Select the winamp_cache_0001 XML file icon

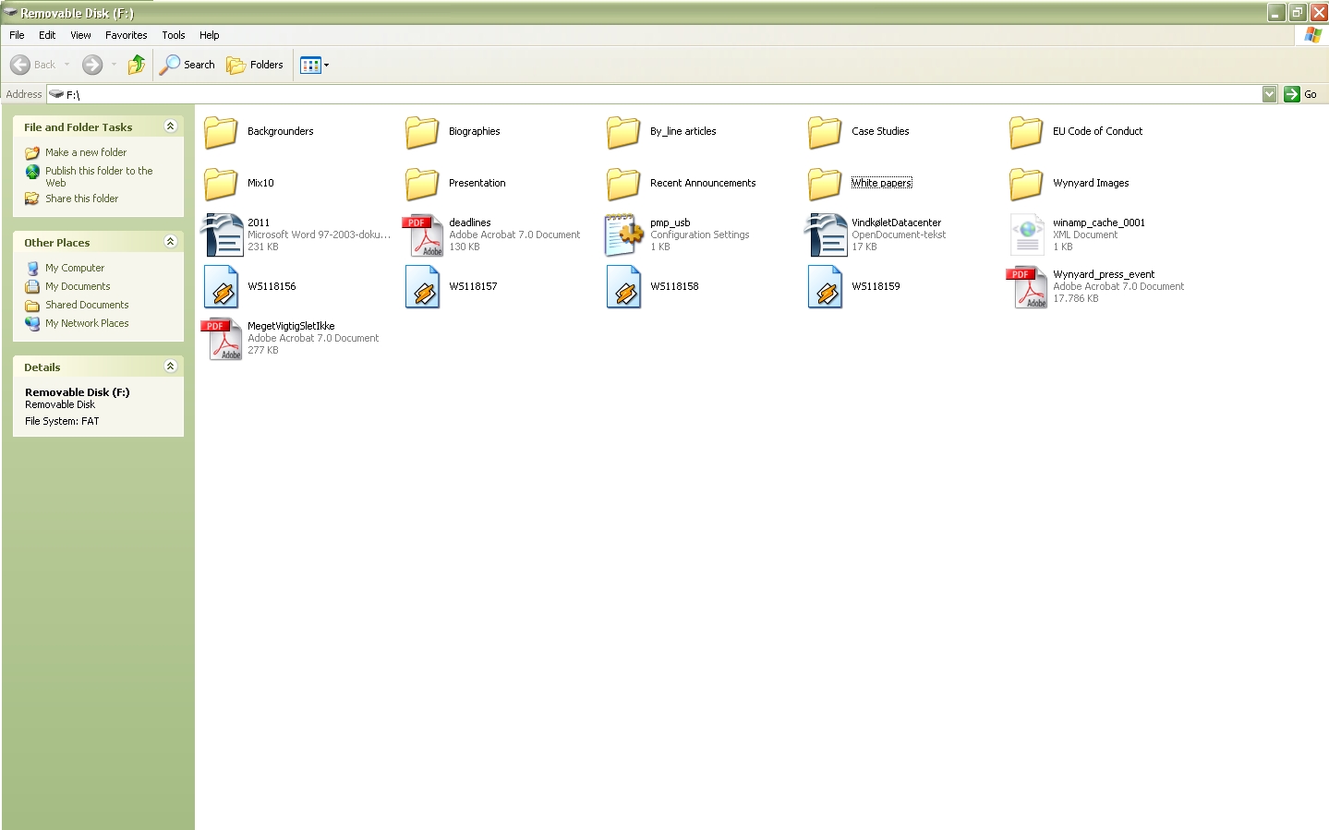pyautogui.click(x=1027, y=235)
